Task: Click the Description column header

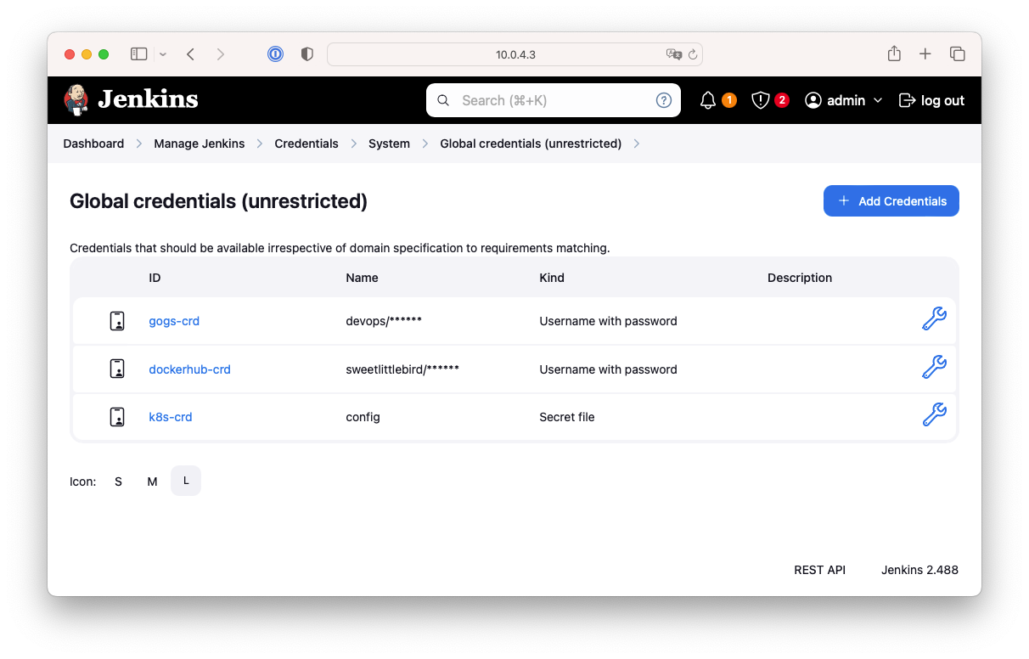Action: [x=800, y=278]
